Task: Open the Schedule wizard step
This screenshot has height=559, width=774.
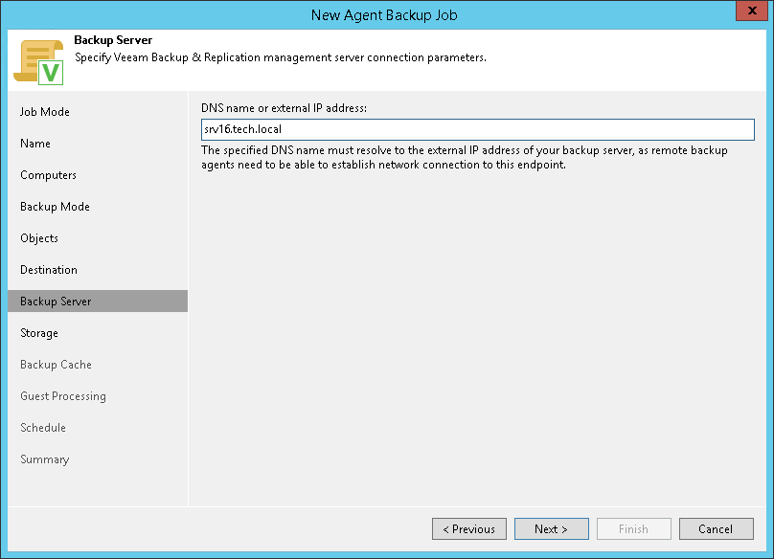Action: point(43,428)
